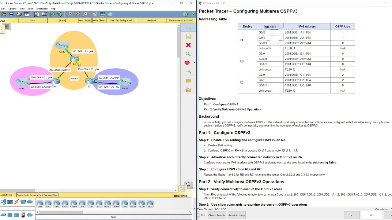Pick the red X Delete tool

point(188,45)
